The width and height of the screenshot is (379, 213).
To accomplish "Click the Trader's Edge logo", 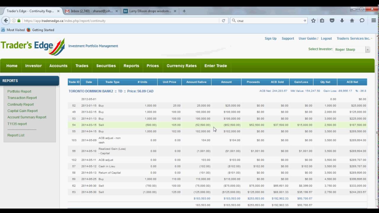I will point(33,46).
